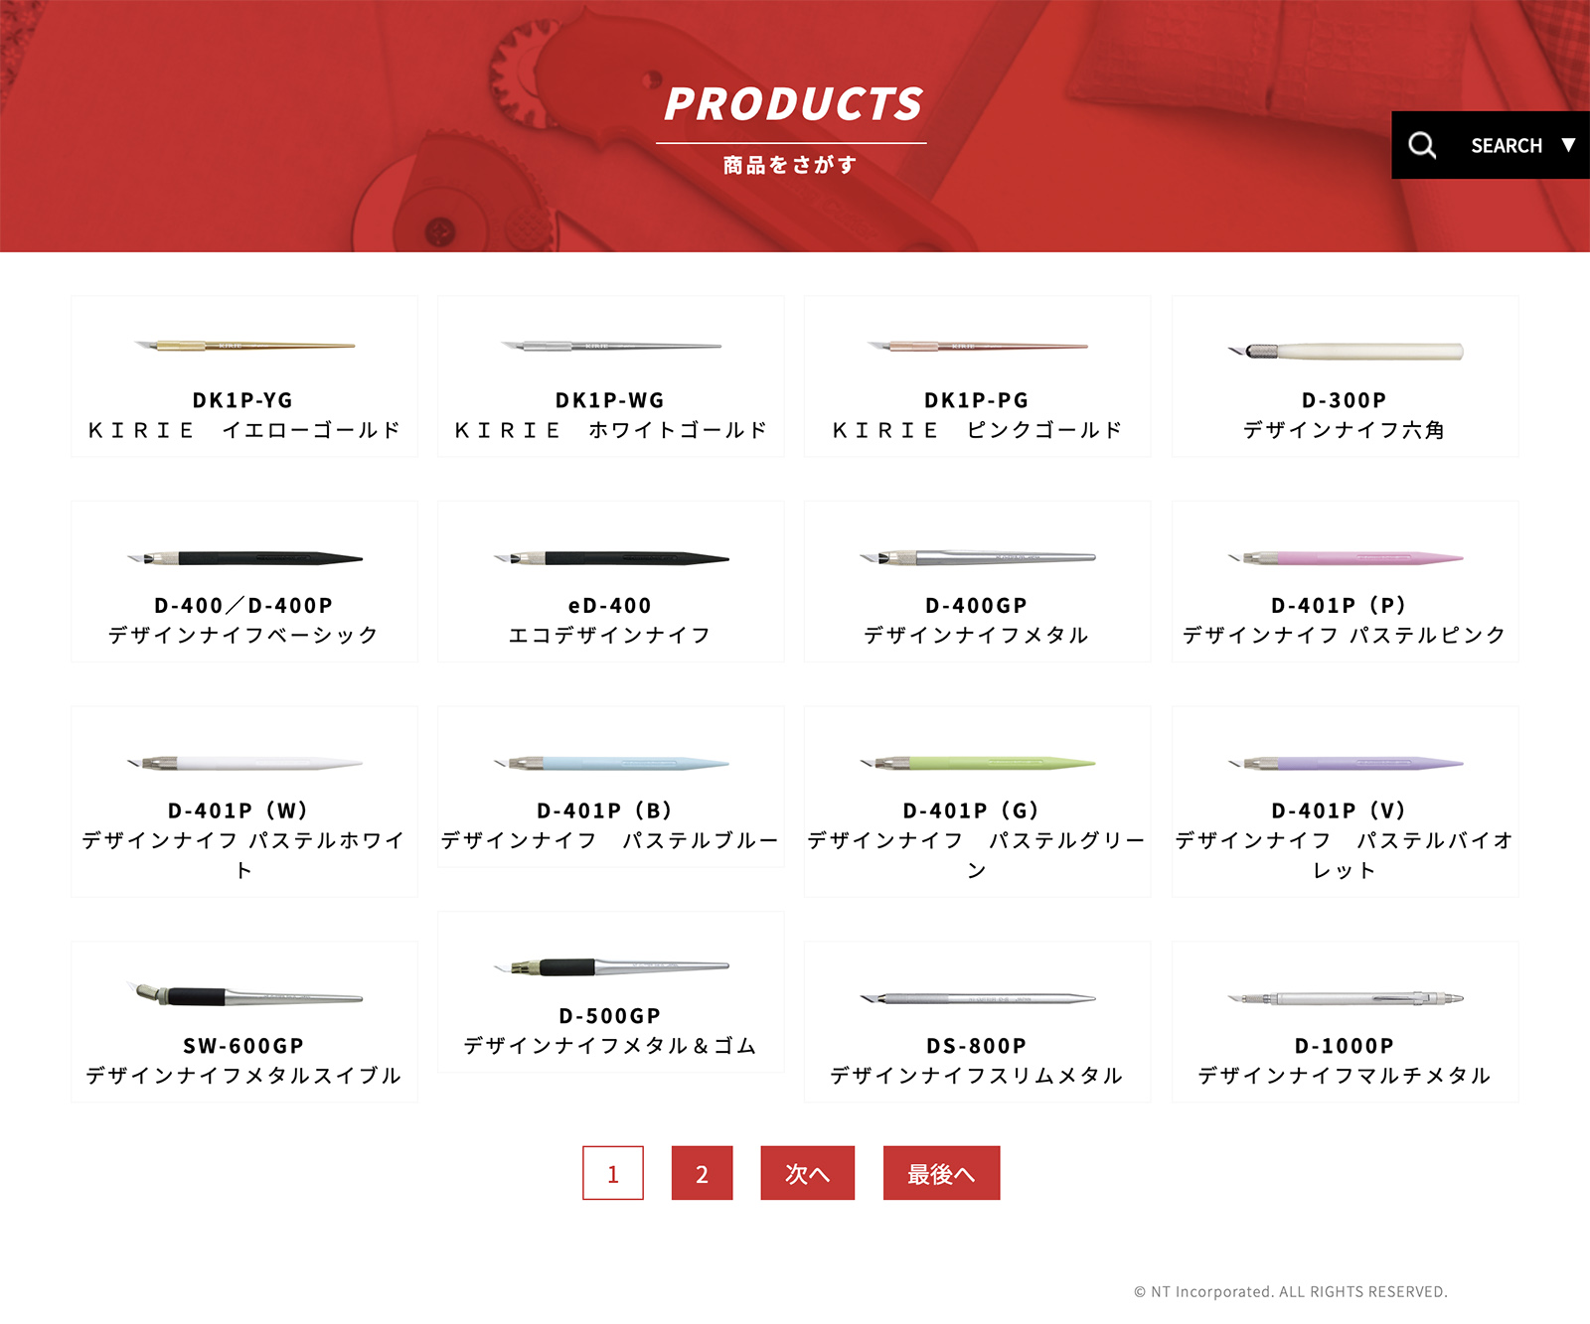This screenshot has height=1324, width=1590.
Task: Open the black D-400/D-400P knife image
Action: coord(244,558)
